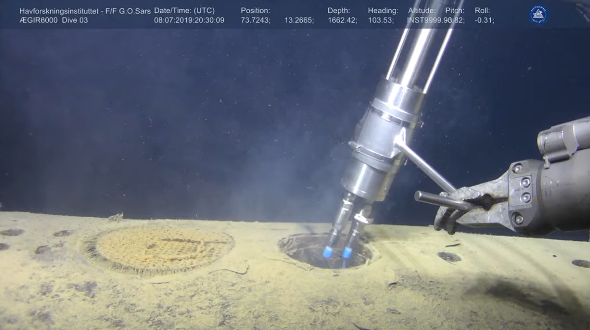Click the Havforskningsinstituttet round logo
The image size is (590, 330).
point(538,15)
